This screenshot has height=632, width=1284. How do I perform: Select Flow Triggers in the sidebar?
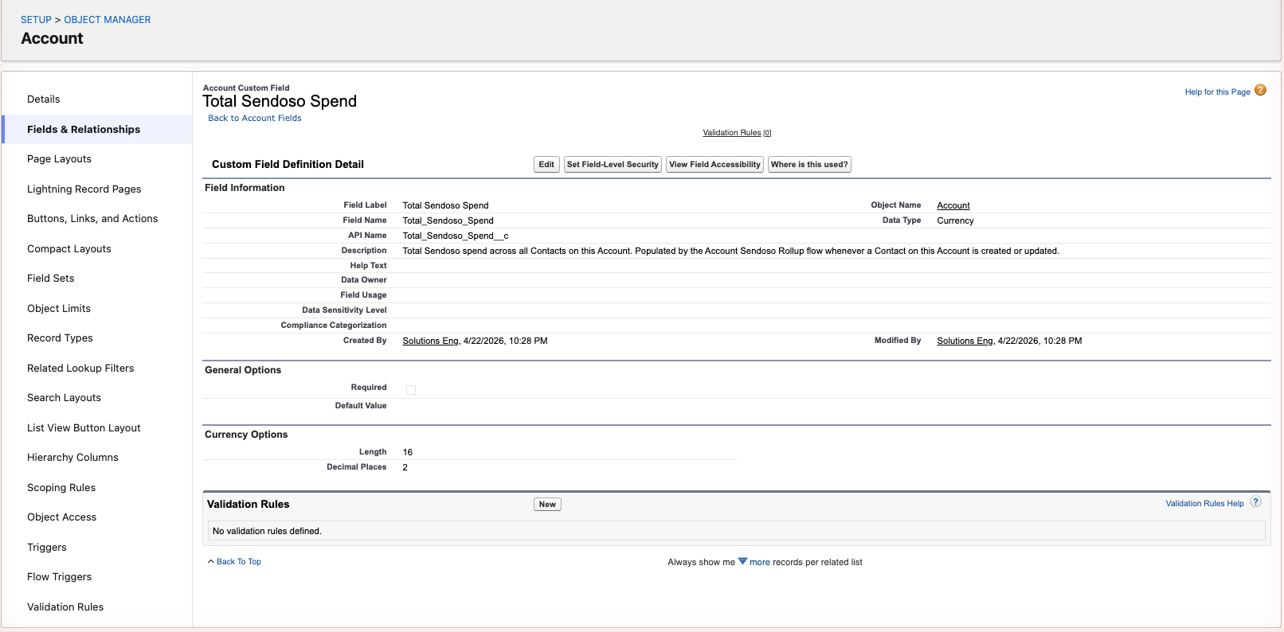(x=59, y=577)
